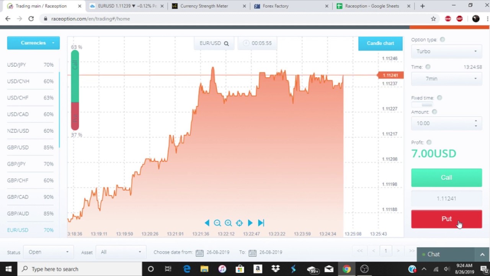
Task: Open the Turbo option type dropdown
Action: click(x=446, y=51)
